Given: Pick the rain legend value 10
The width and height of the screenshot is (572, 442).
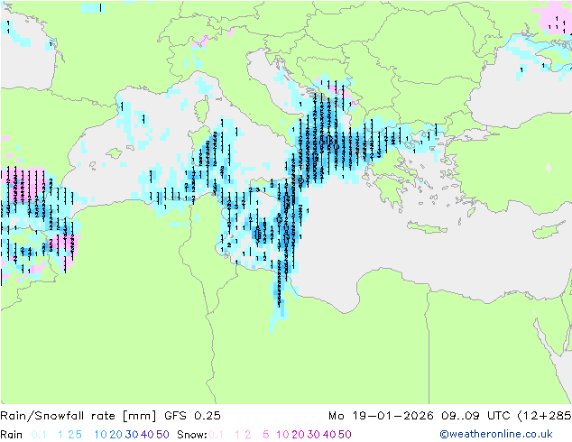Looking at the screenshot, I should 100,435.
